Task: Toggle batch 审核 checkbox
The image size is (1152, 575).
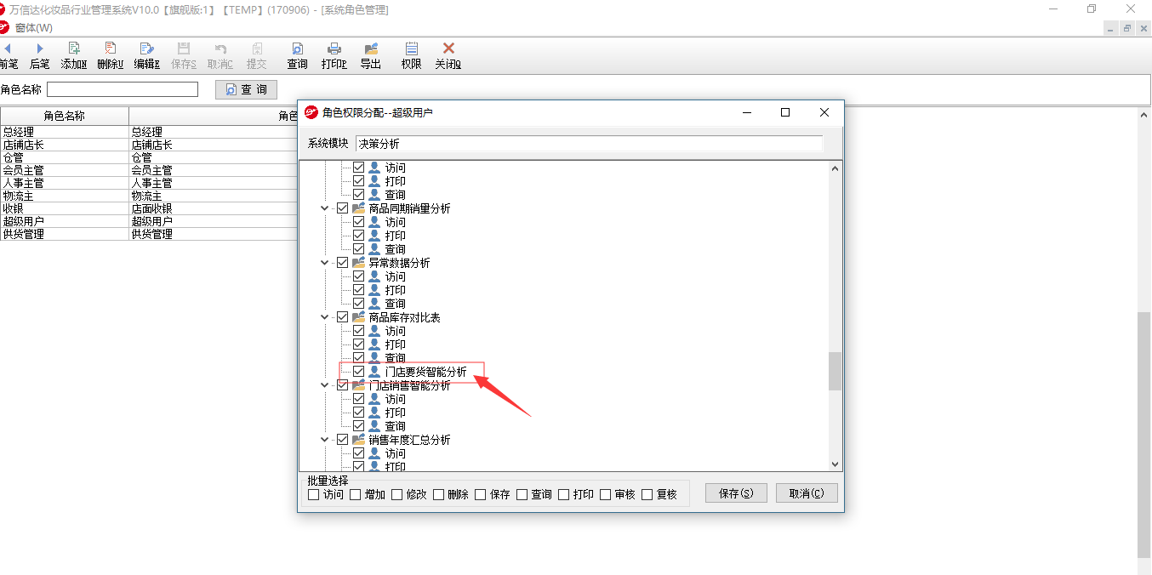Action: point(606,494)
